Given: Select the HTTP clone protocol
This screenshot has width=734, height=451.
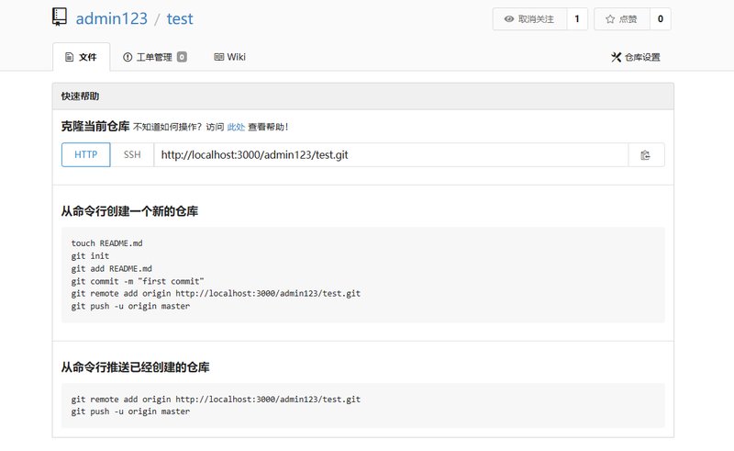Looking at the screenshot, I should click(x=85, y=155).
